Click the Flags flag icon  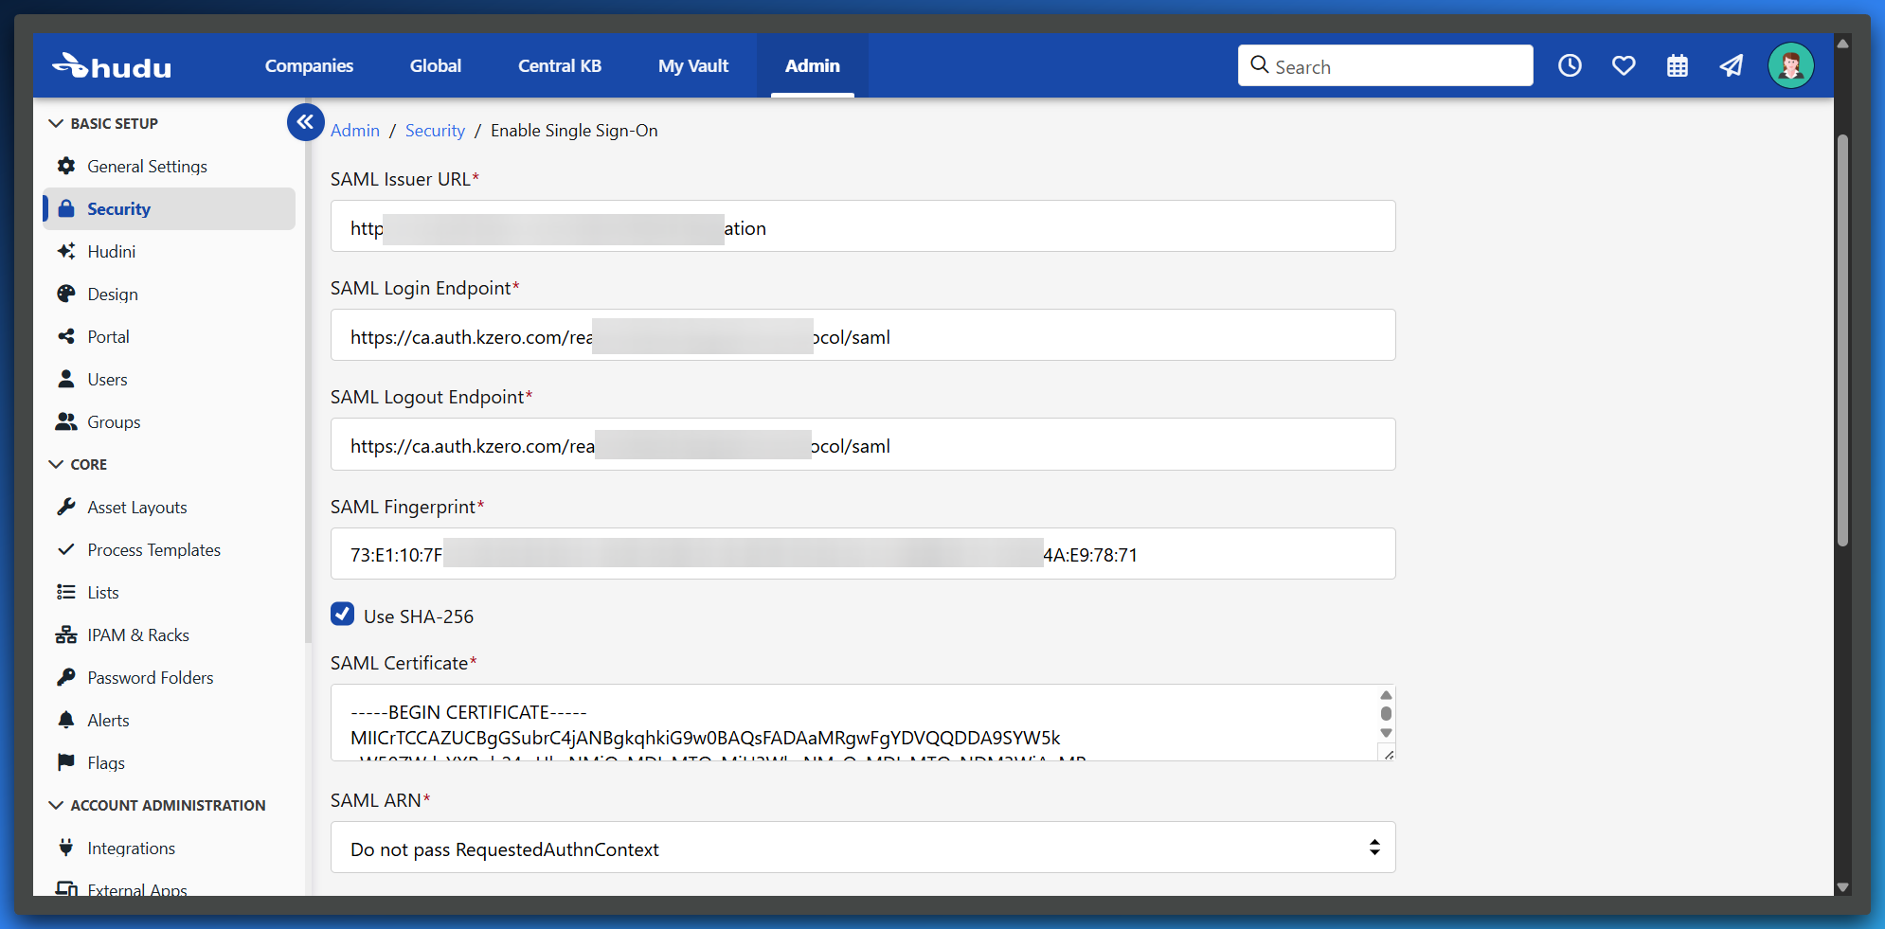click(x=66, y=762)
